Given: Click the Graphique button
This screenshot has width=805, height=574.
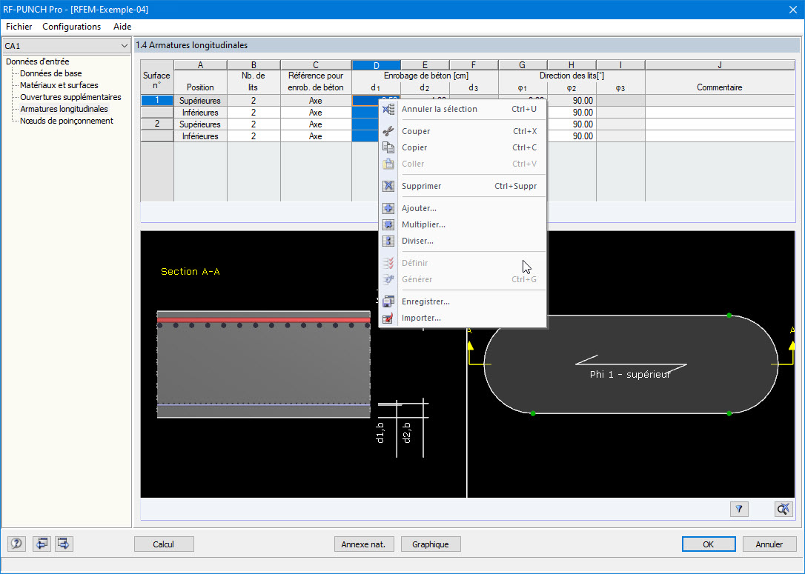Looking at the screenshot, I should [x=430, y=544].
